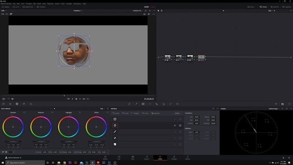Open the viewer timecode dropdown
Screen dimensions: 293x165
(137, 11)
